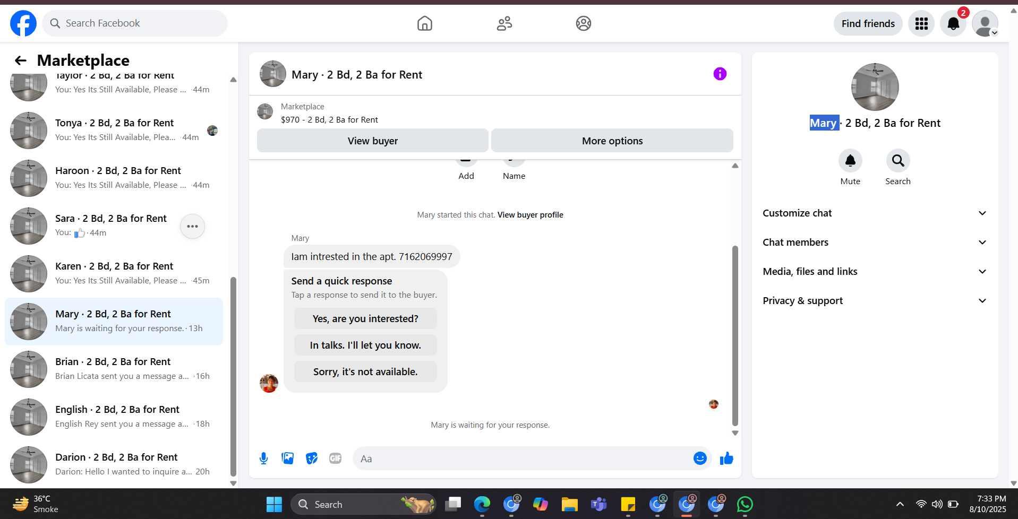Send quick reply 'Yes, are you interested?'
This screenshot has height=519, width=1018.
tap(365, 318)
